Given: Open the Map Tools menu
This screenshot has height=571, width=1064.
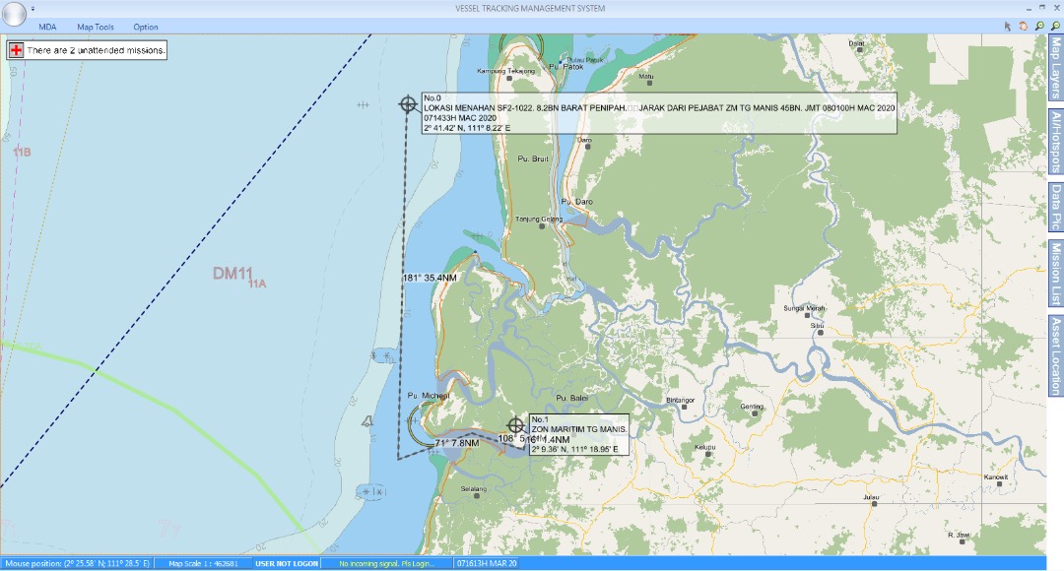Looking at the screenshot, I should point(96,28).
